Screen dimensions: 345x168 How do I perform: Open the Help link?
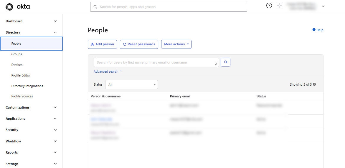(318, 30)
